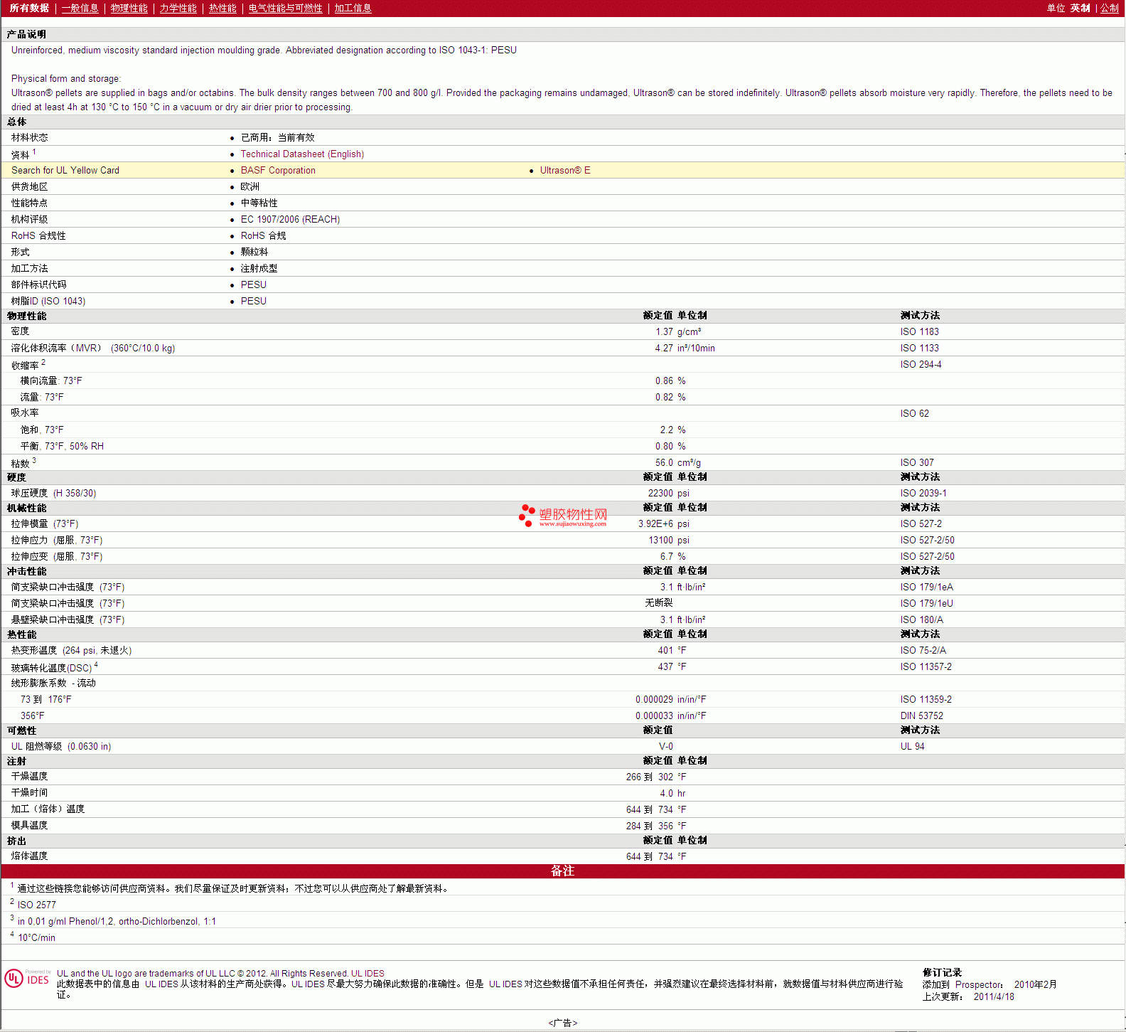This screenshot has height=1032, width=1126.
Task: Switch to the 电气性能与可燃性 tab
Action: tap(285, 9)
